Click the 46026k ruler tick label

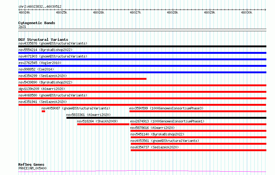pos(99,12)
